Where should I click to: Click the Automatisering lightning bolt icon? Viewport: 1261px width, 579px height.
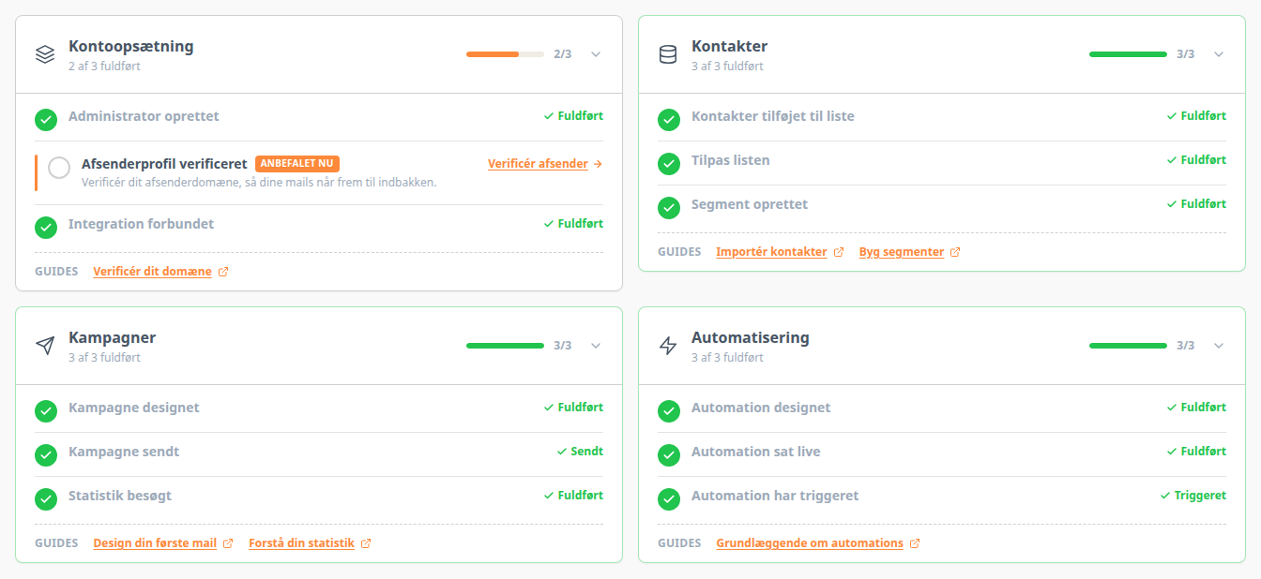tap(668, 346)
